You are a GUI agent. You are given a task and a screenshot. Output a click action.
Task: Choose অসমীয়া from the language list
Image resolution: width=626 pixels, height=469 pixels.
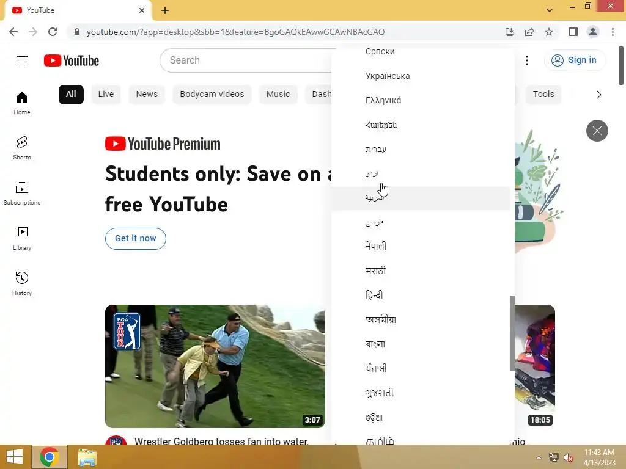point(421,320)
